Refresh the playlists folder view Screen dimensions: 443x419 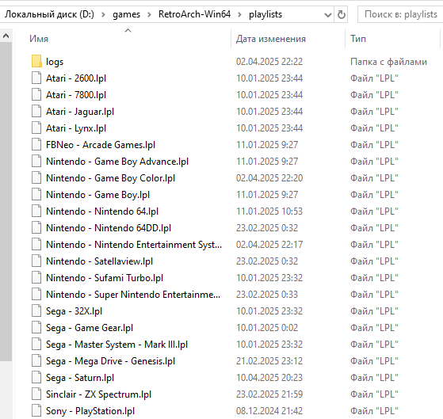pos(342,14)
